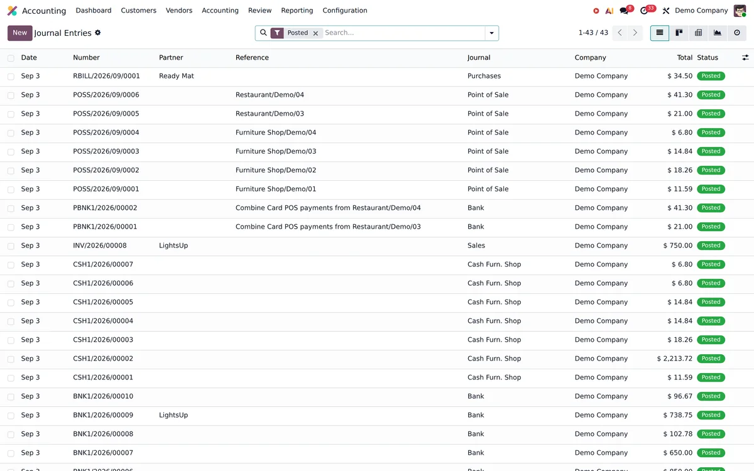Expand the search options dropdown arrow
Image resolution: width=754 pixels, height=471 pixels.
pos(491,33)
